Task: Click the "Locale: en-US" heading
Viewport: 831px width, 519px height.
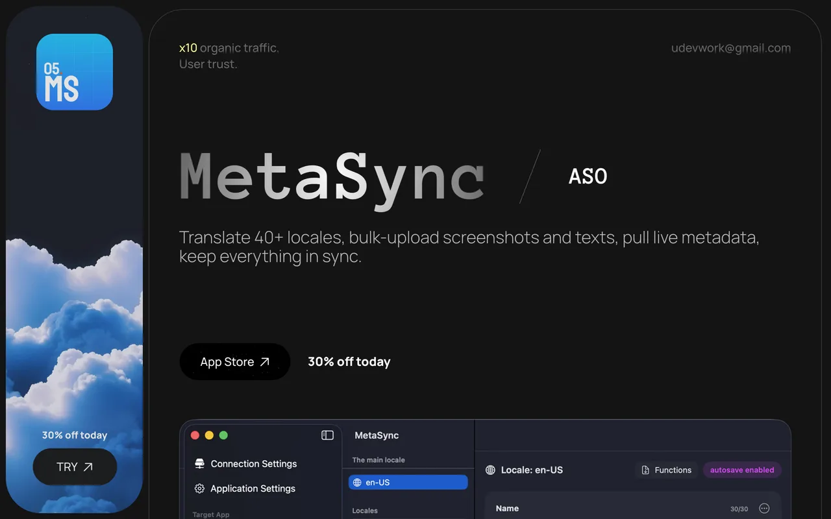Action: [532, 470]
